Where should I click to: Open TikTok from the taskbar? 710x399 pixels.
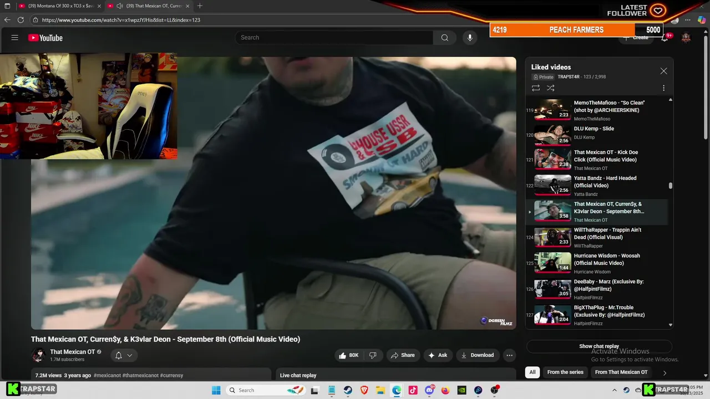coord(413,390)
